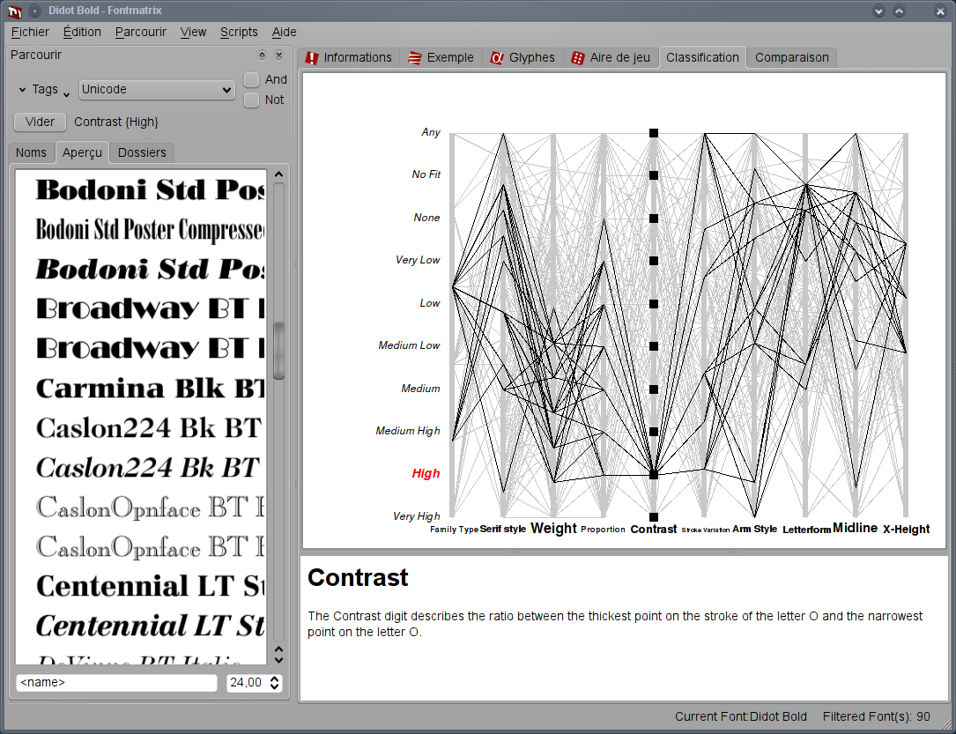Click the Family Type axis label
Image resolution: width=956 pixels, height=734 pixels.
click(x=455, y=530)
